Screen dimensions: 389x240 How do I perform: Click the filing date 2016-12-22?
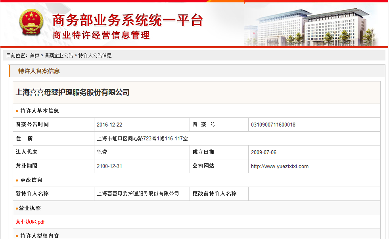tap(109, 125)
